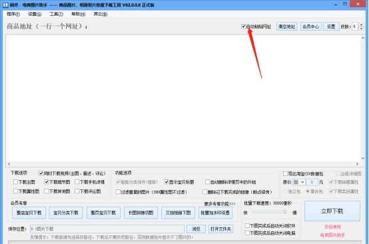
Task: Click the app icon in the title bar
Action: pos(5,5)
